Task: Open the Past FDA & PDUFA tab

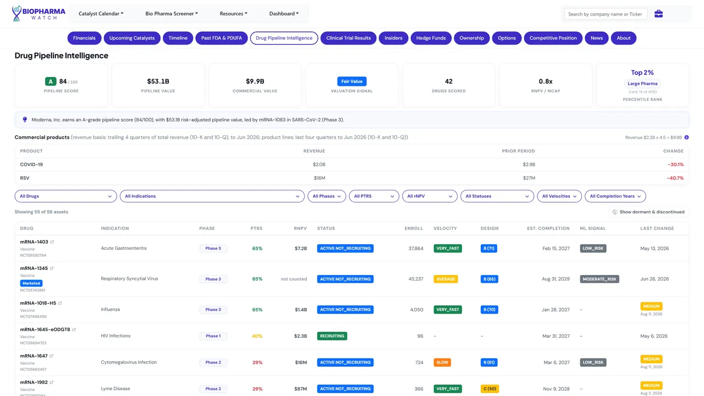Action: pyautogui.click(x=222, y=38)
